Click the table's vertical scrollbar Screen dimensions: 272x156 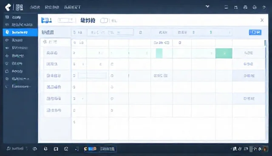pyautogui.click(x=265, y=90)
